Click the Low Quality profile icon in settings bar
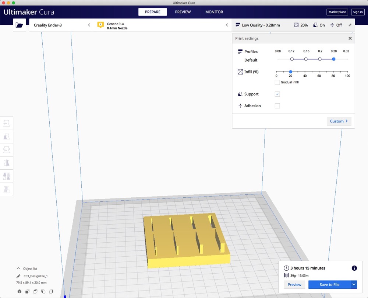The height and width of the screenshot is (298, 368). coord(238,25)
